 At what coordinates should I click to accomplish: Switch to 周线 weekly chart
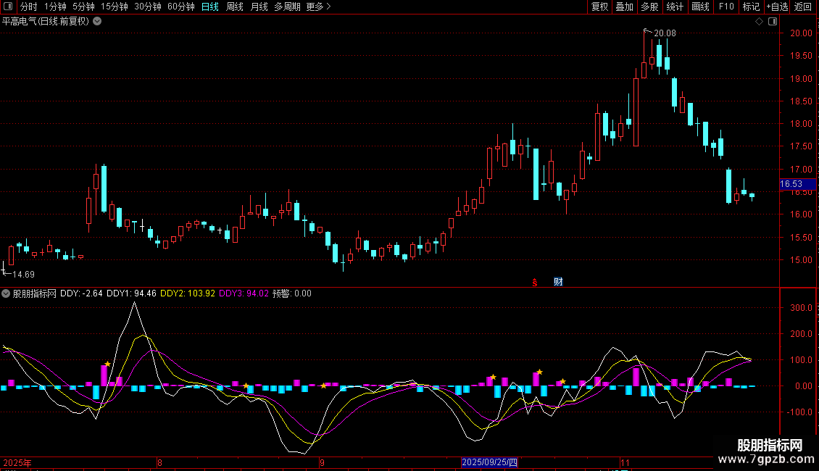pos(235,7)
